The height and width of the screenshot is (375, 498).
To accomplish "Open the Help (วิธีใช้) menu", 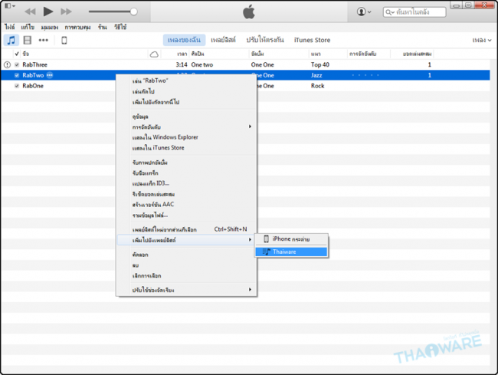I will click(120, 28).
